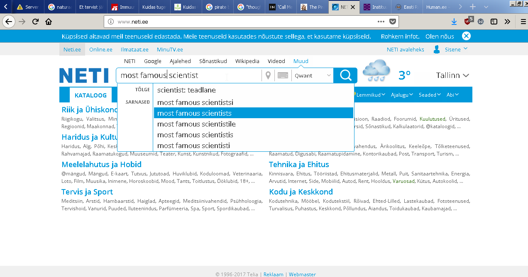Select the Google search source
Viewport: 528px width, 277px height.
[153, 61]
